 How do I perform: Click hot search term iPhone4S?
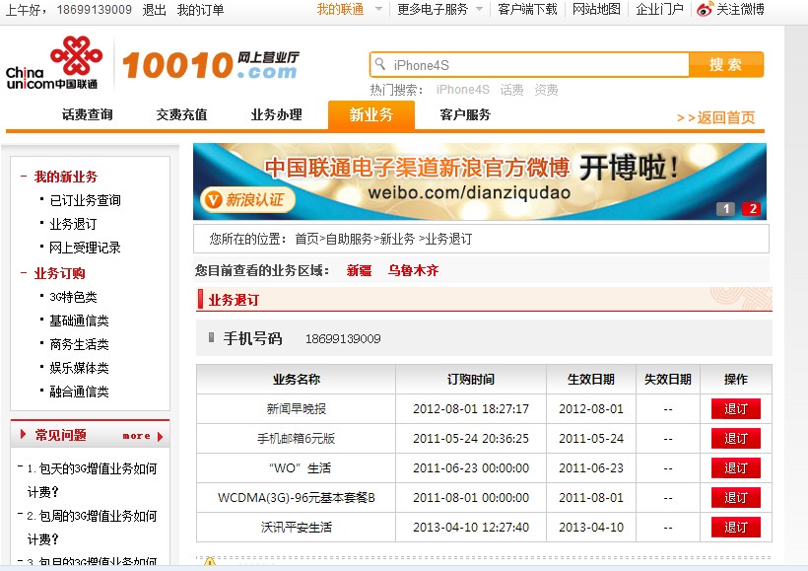tap(463, 90)
